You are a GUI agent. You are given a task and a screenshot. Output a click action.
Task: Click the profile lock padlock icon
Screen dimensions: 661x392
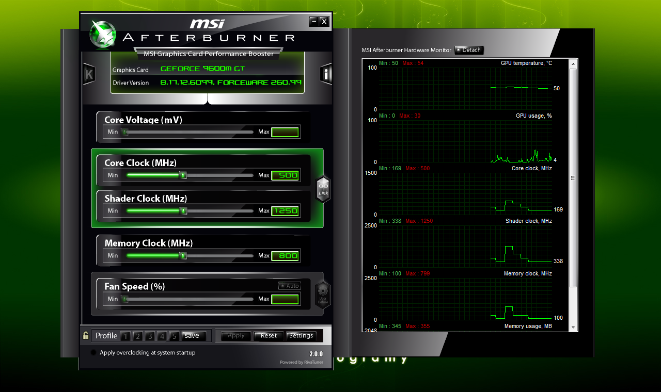[x=86, y=336]
